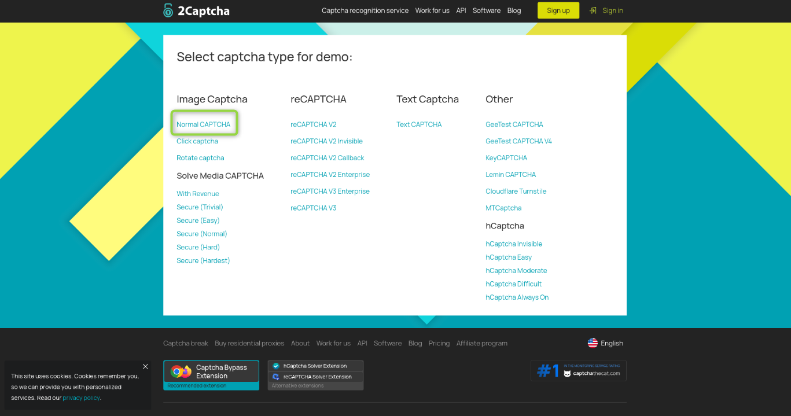Open the Text CAPTCHA demo link

(419, 124)
